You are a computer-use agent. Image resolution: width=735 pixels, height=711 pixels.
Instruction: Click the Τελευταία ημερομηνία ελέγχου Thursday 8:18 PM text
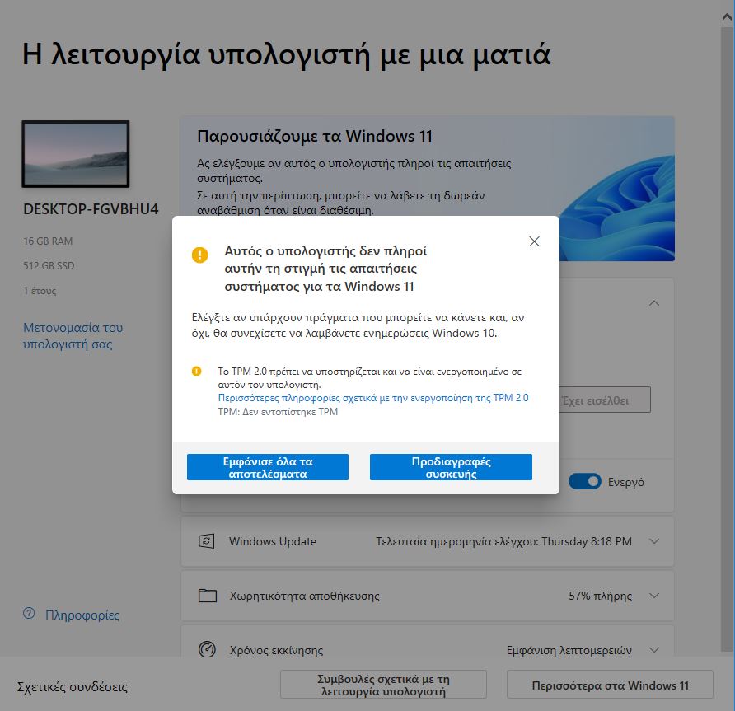tap(504, 541)
